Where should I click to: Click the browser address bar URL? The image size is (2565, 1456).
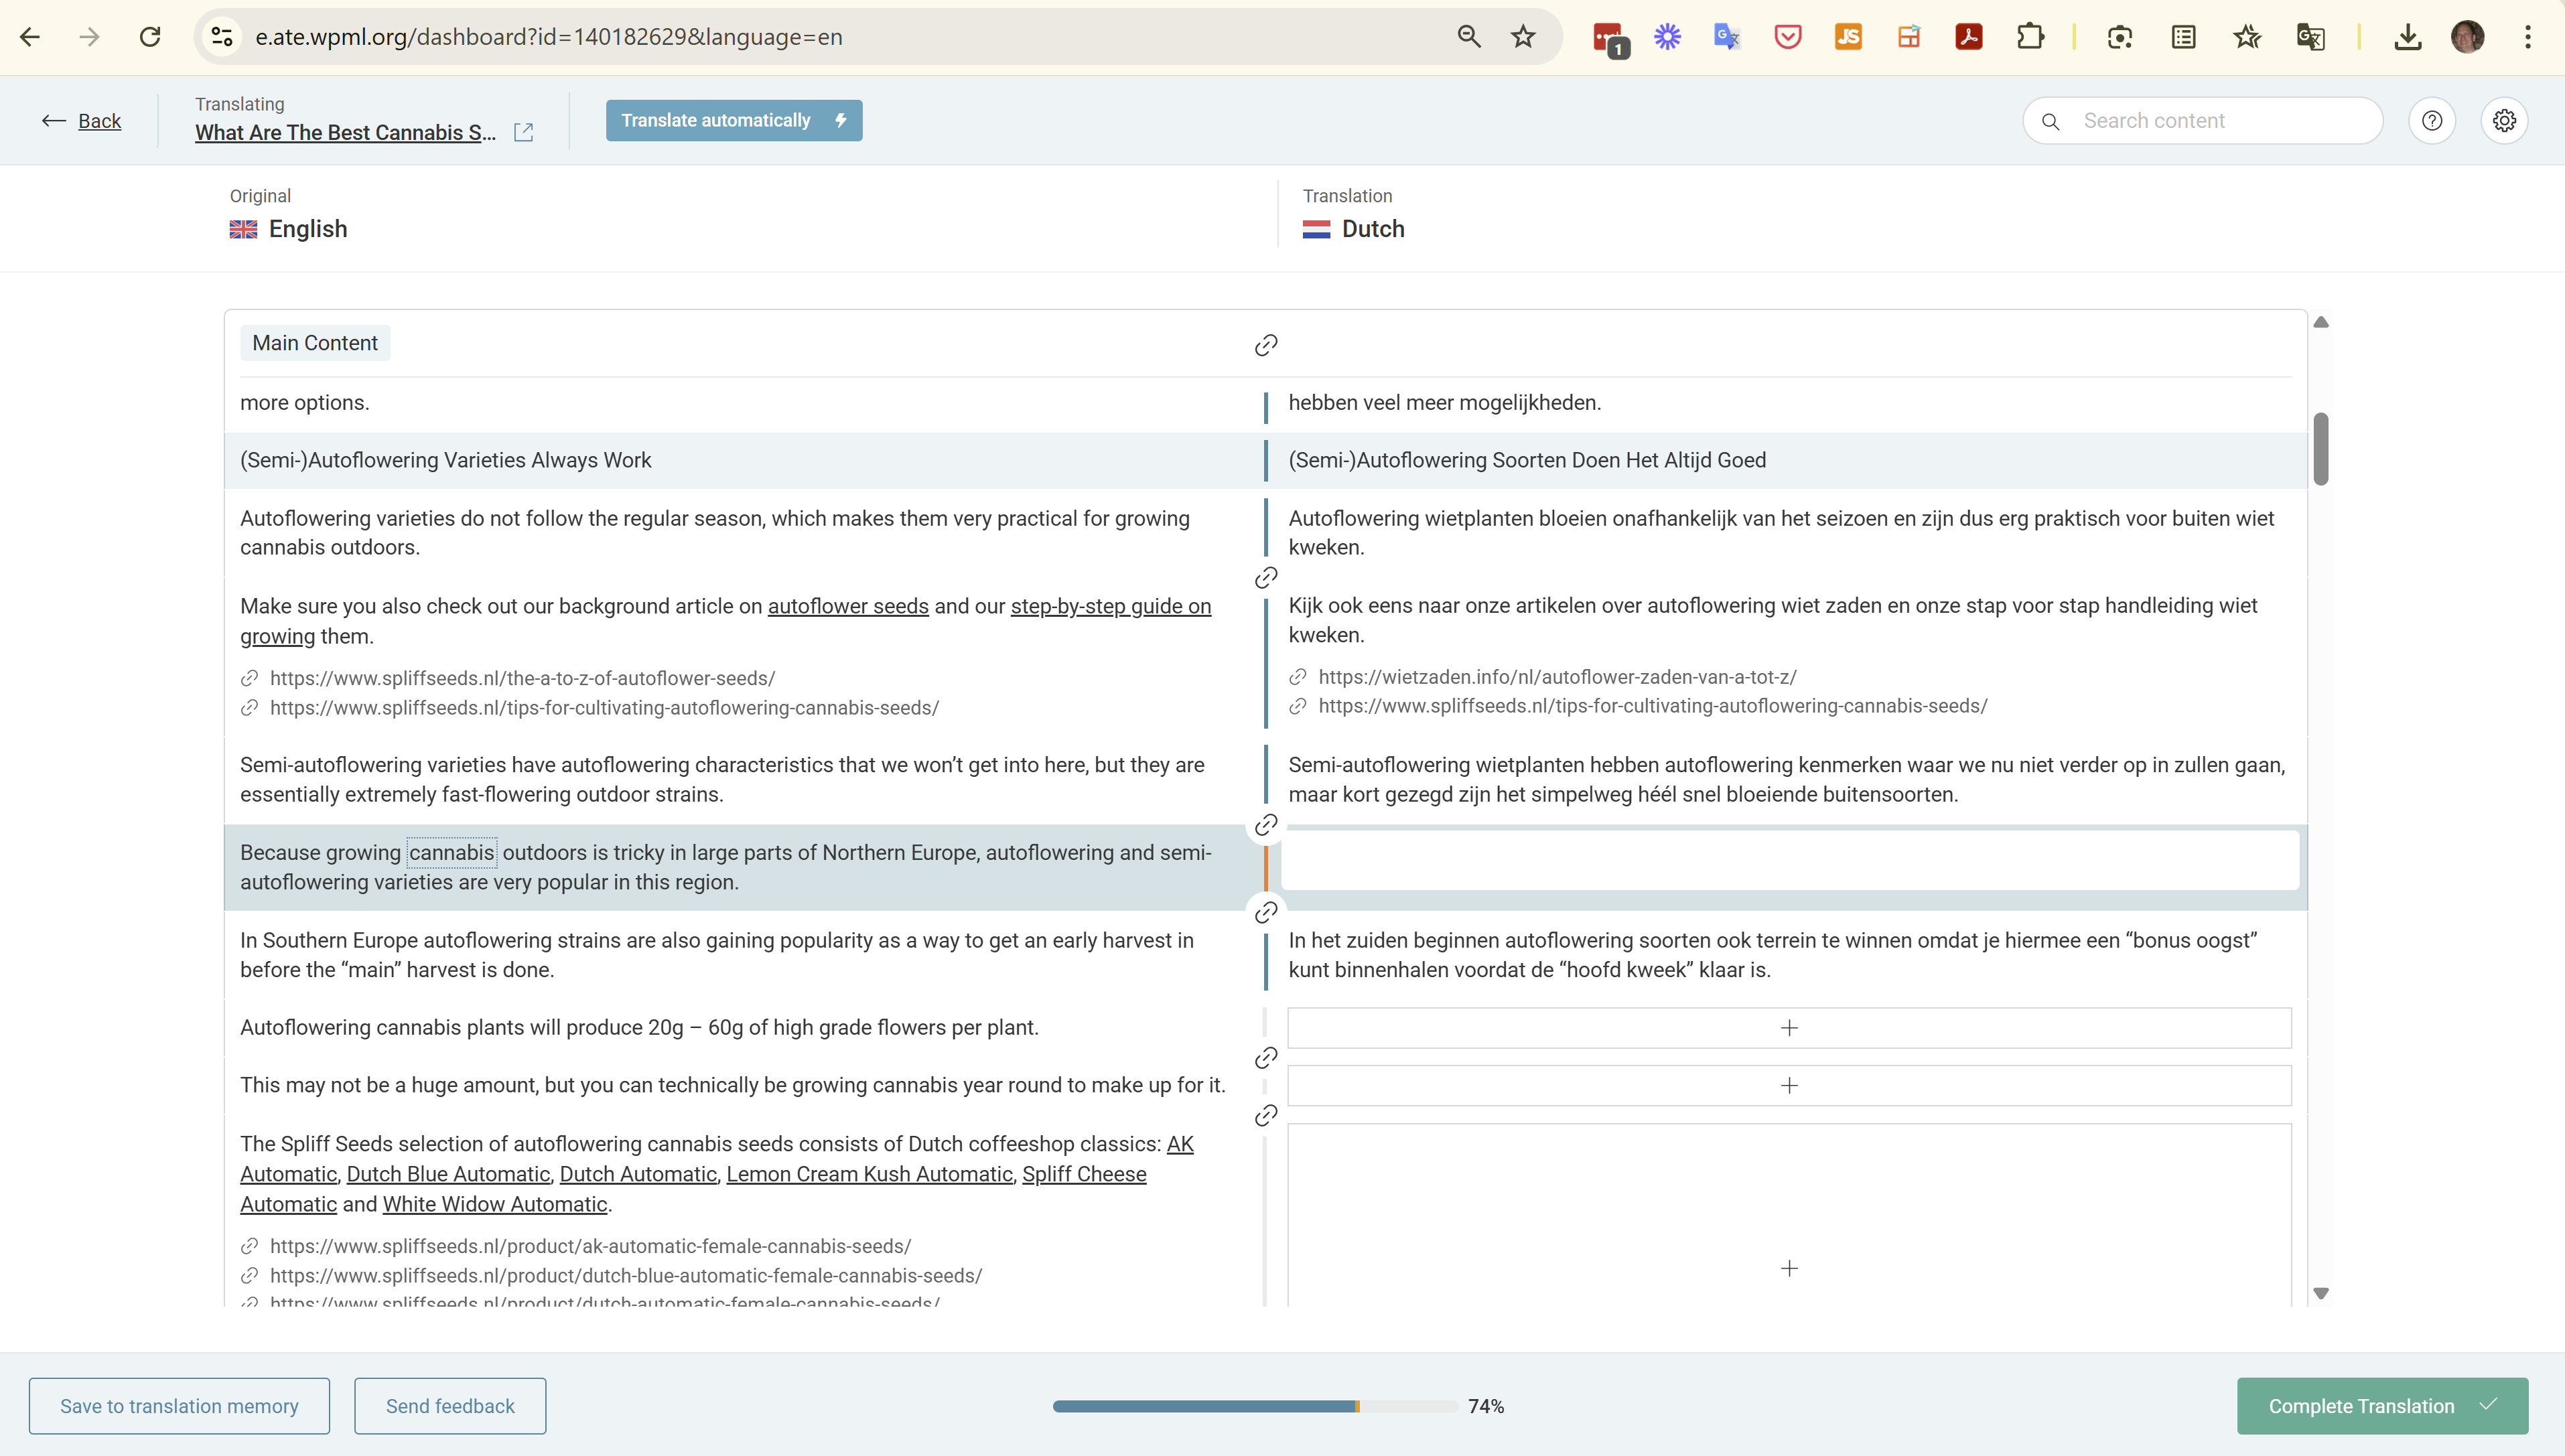[x=549, y=37]
